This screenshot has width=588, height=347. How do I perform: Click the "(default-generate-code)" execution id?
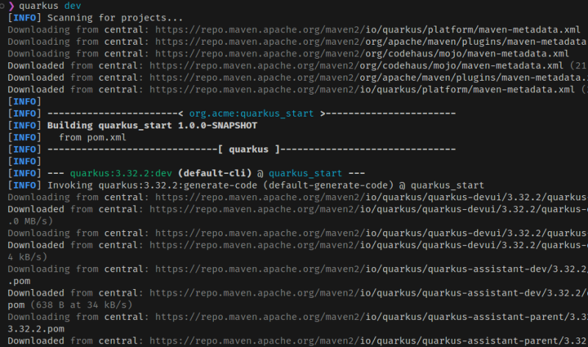pyautogui.click(x=328, y=186)
